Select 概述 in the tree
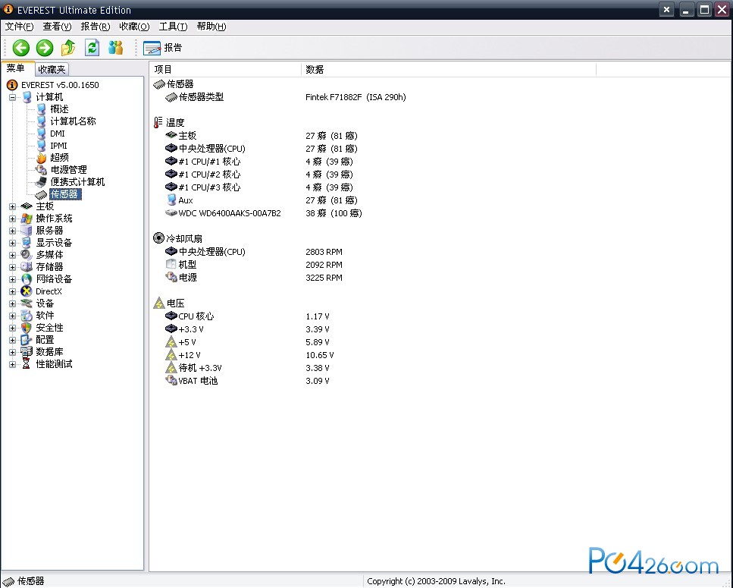The image size is (733, 588). coord(59,109)
